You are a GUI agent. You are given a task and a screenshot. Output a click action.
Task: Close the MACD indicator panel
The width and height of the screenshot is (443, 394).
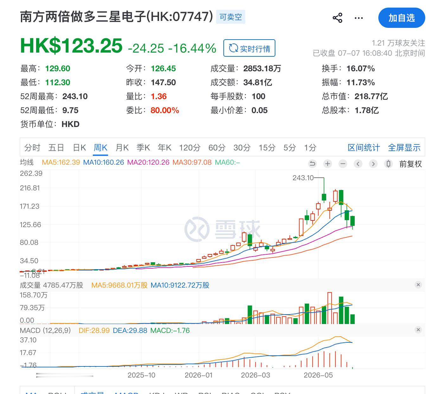[418, 330]
